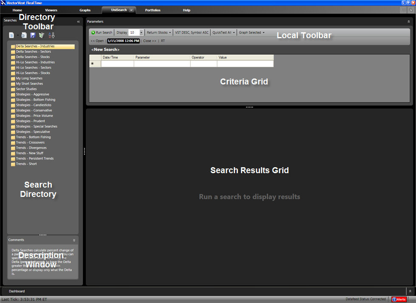The width and height of the screenshot is (416, 303).
Task: Select Strategies - Candlesticks folder
Action: (33, 105)
